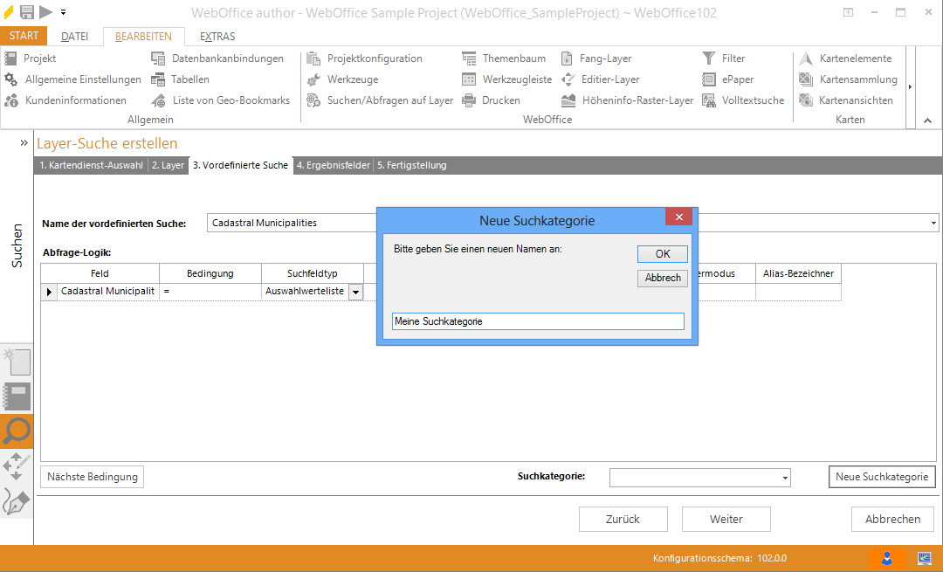Open the Auswahlwerteliste Suchfeldtyp dropdown arrow

click(355, 293)
